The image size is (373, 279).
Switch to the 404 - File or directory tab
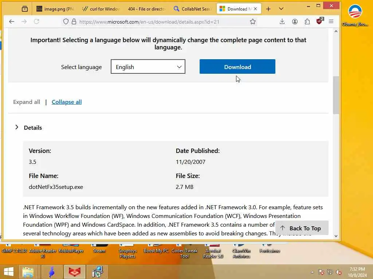[x=146, y=9]
